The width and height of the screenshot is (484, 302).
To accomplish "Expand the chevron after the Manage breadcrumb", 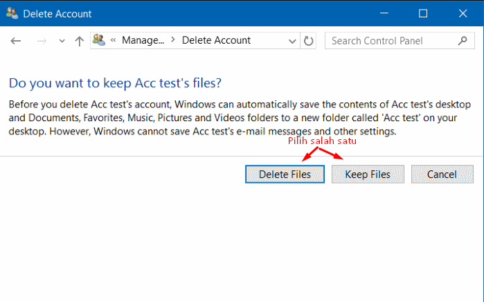I will click(174, 41).
